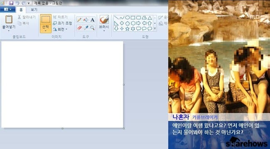270x149 pixels.
Task: Click the Redo arrow in the quick access toolbar
Action: coord(24,3)
